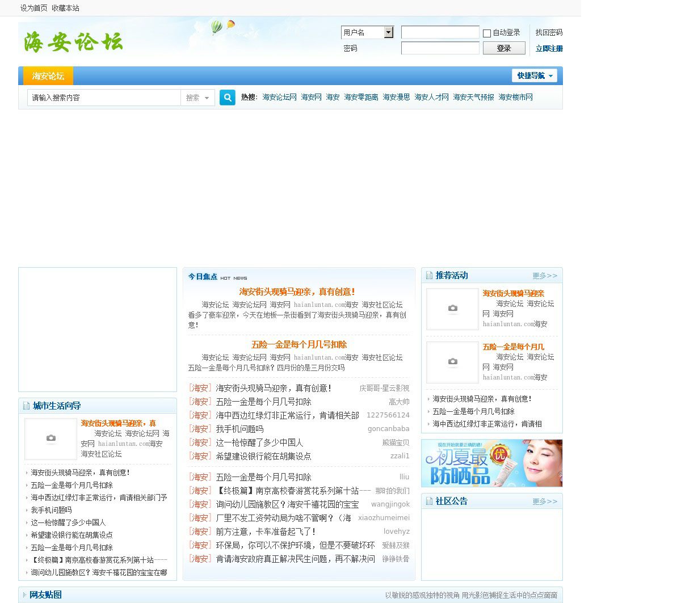
Task: Open camera placeholder image in 城市生活向导
Action: (x=51, y=439)
